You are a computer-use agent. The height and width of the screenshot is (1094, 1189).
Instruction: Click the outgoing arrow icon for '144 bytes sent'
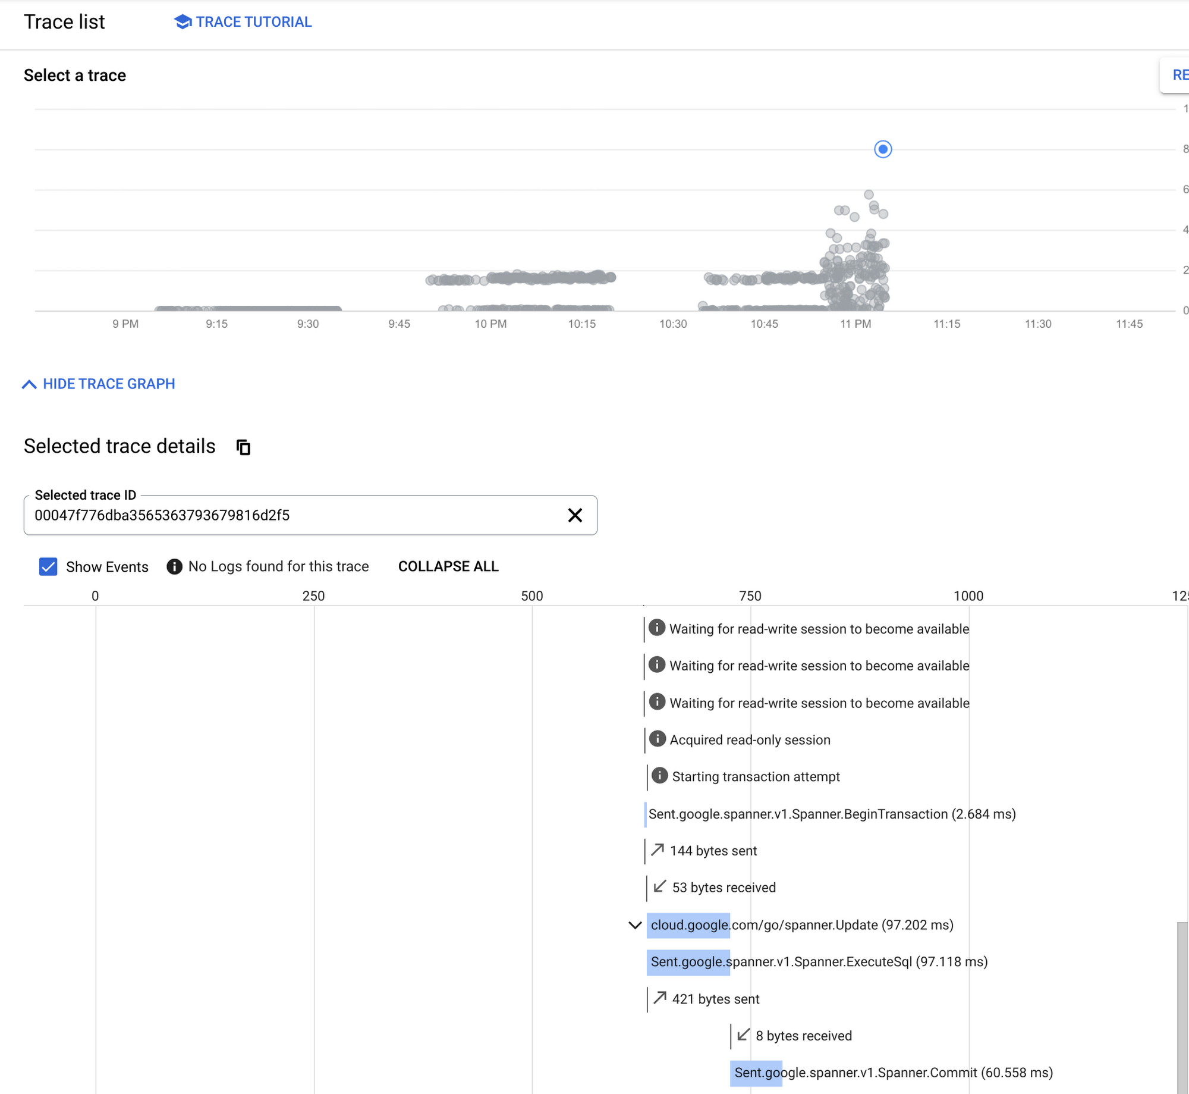(x=658, y=850)
